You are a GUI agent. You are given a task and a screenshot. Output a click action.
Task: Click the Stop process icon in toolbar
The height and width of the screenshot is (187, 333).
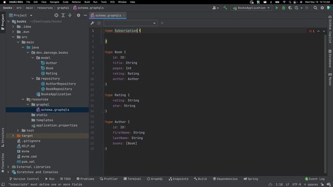306,8
